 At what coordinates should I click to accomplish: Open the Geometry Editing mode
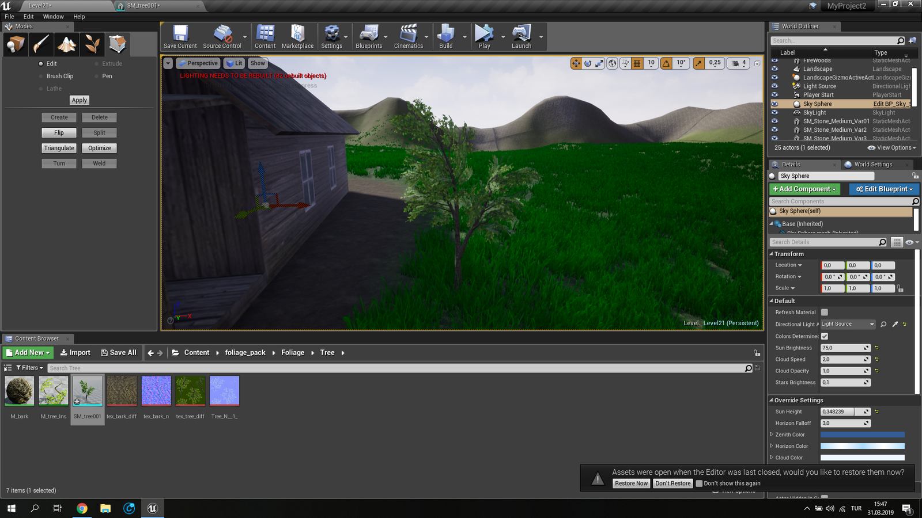(118, 44)
